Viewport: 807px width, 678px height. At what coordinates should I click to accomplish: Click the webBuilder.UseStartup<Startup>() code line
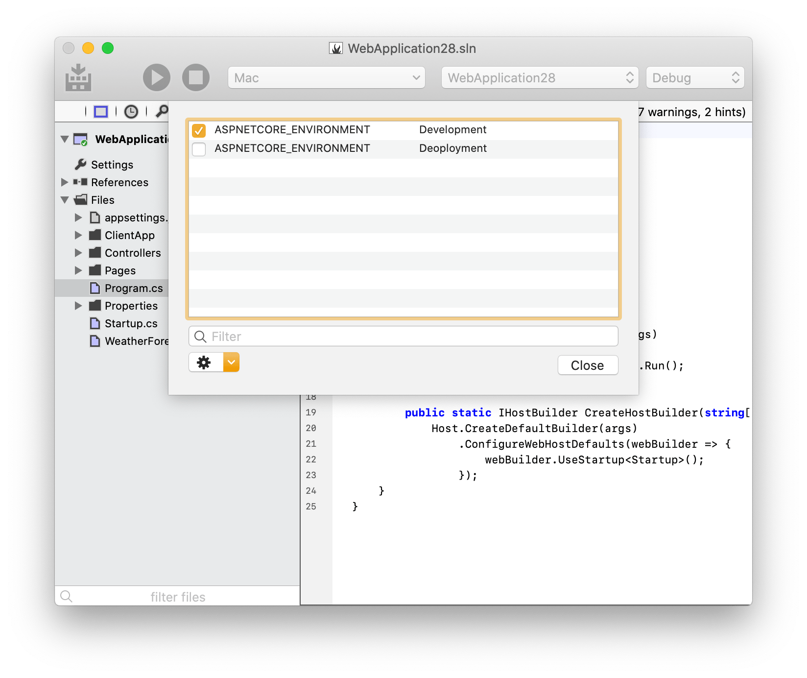pyautogui.click(x=594, y=460)
